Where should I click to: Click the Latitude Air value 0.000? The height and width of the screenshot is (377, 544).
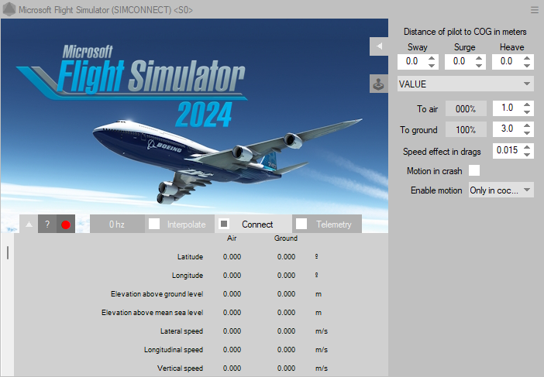click(x=232, y=257)
